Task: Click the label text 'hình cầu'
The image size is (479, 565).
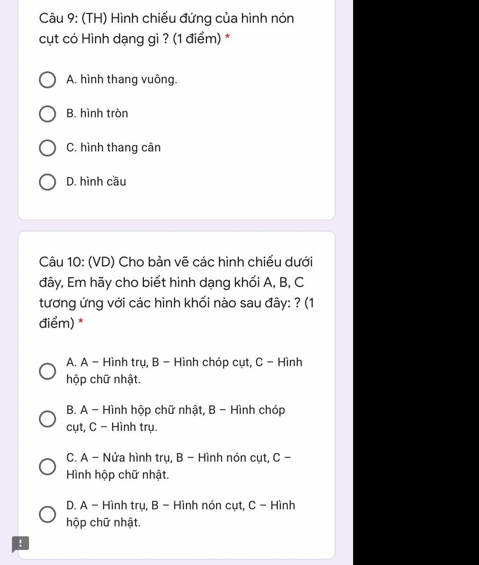Action: point(102,182)
